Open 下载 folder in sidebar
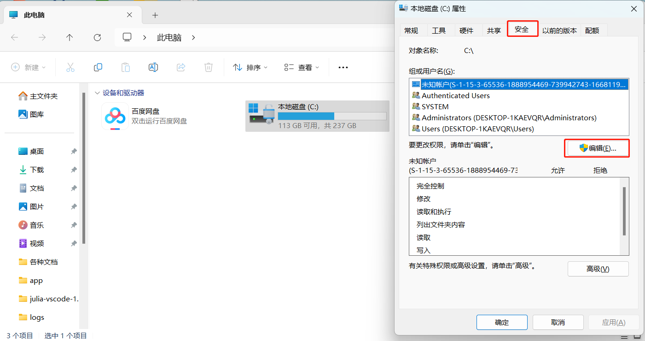This screenshot has height=341, width=645. pos(37,170)
